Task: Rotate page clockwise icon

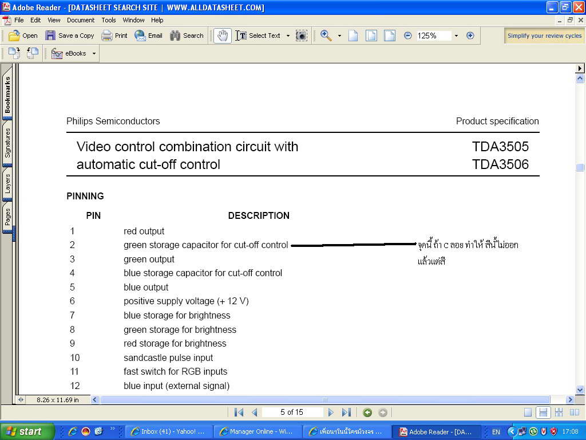Action: point(14,53)
